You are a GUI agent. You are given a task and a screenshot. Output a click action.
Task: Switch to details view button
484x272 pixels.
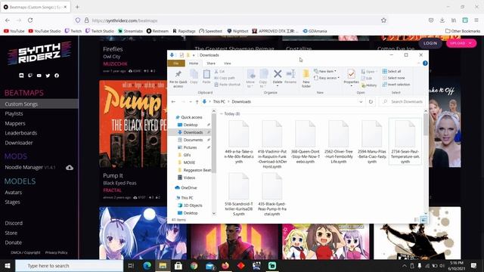(x=417, y=220)
